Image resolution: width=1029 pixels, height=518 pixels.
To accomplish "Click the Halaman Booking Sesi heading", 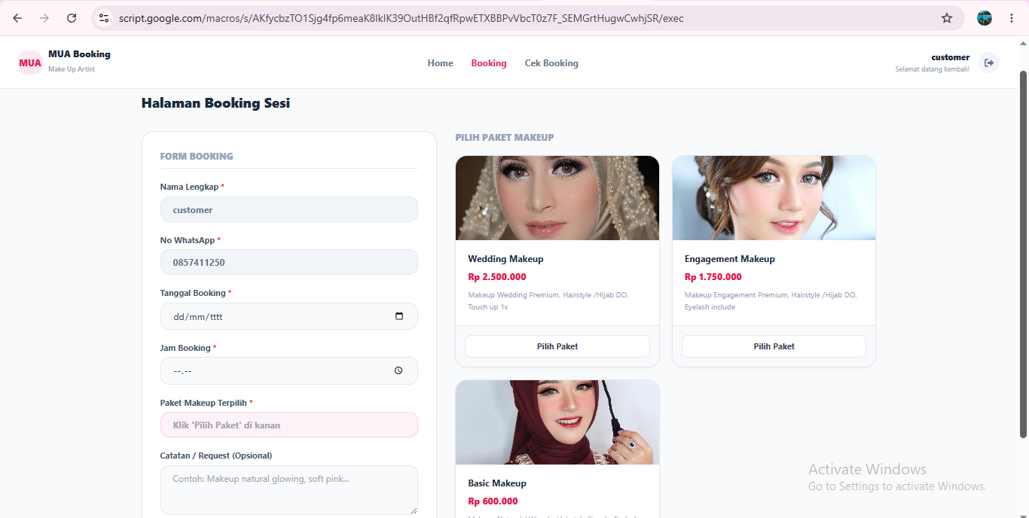I will click(215, 103).
